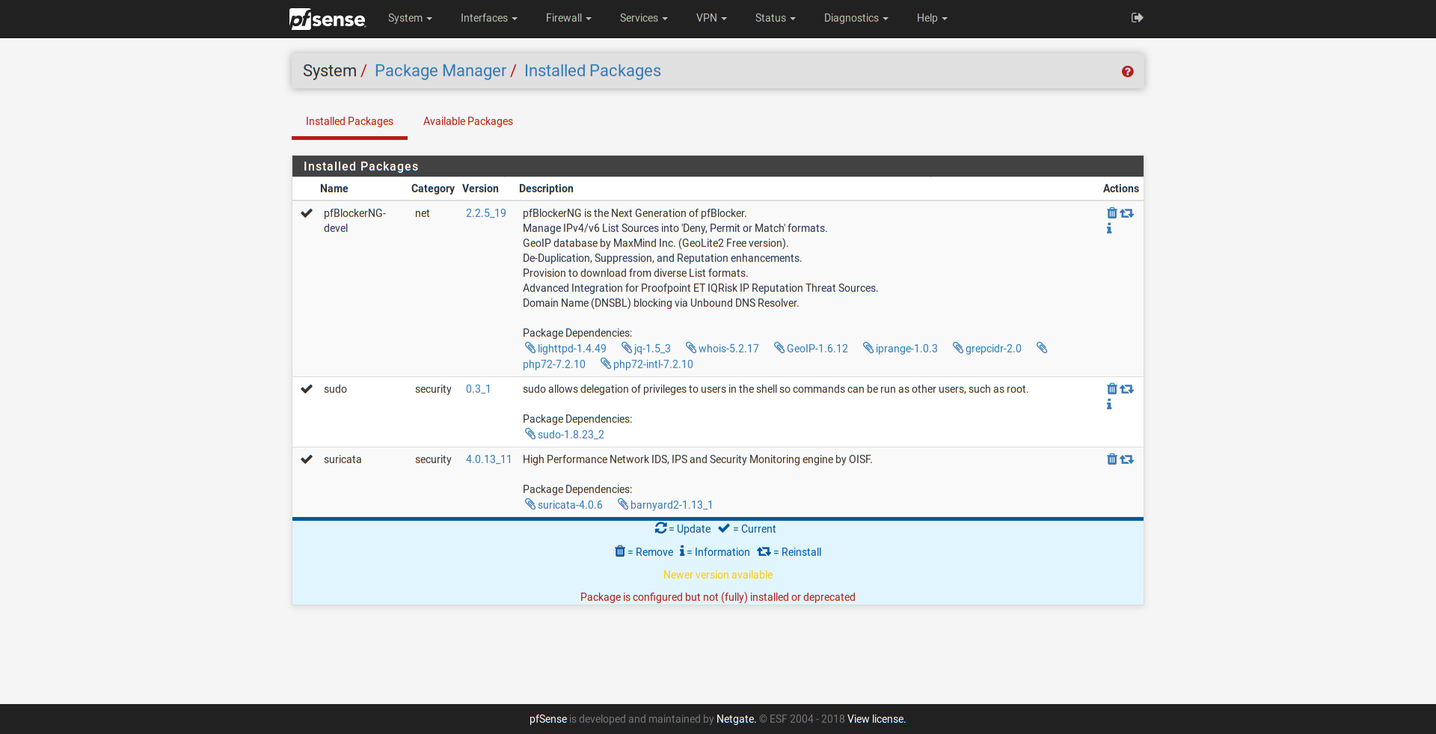1436x734 pixels.
Task: Click Installed Packages breadcrumb link
Action: (x=592, y=70)
